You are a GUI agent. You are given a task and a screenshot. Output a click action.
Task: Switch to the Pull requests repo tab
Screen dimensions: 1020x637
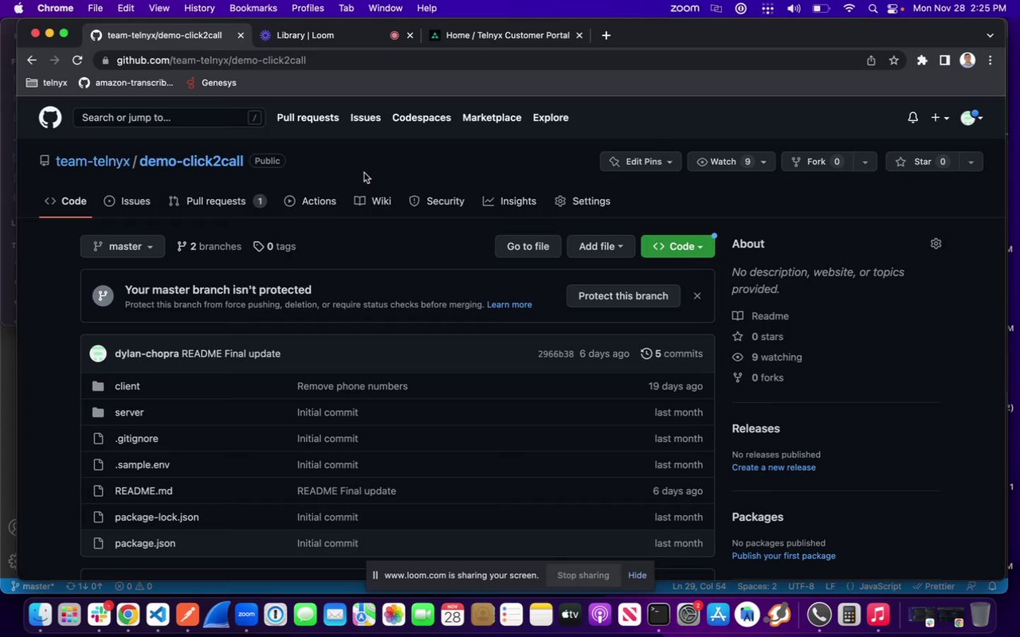(217, 201)
